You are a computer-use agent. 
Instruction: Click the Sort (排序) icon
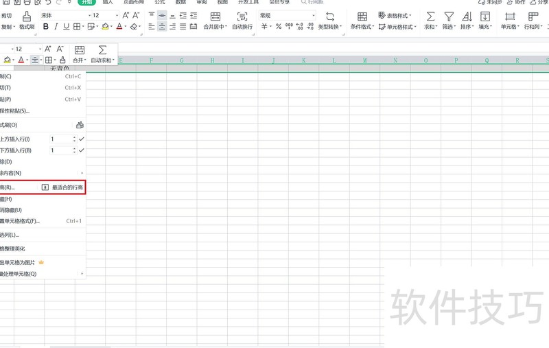pos(467,16)
